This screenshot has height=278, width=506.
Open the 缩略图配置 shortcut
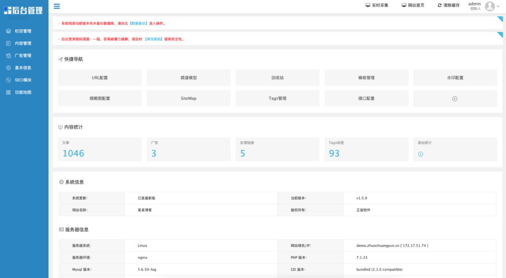100,99
